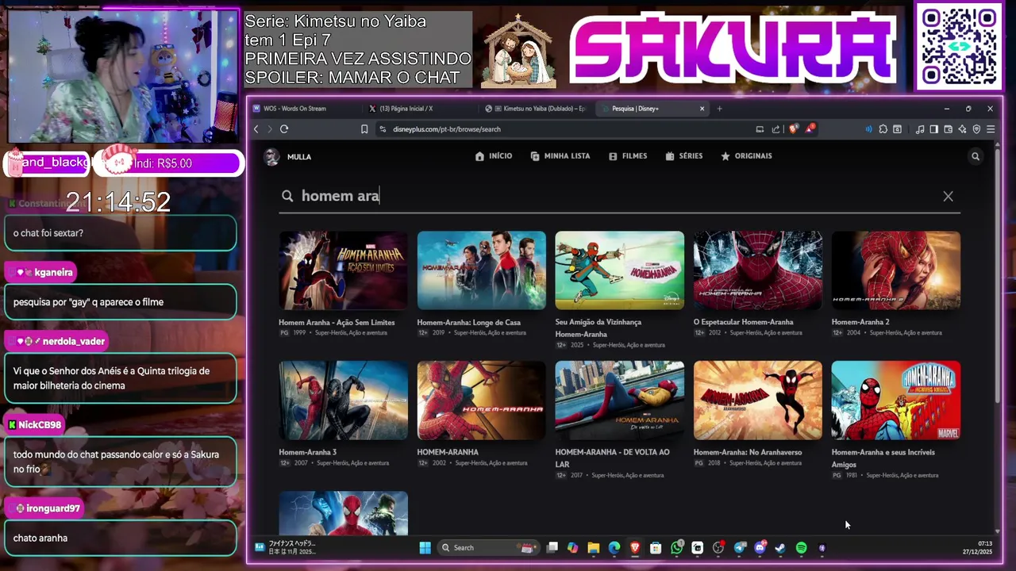Reload the page in the browser
Viewport: 1016px width, 571px height.
(x=284, y=129)
